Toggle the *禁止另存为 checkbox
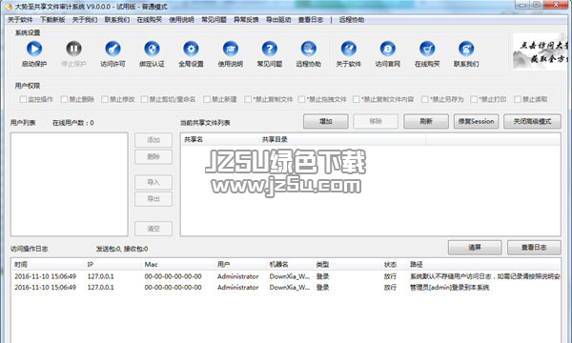The image size is (572, 343). click(425, 99)
